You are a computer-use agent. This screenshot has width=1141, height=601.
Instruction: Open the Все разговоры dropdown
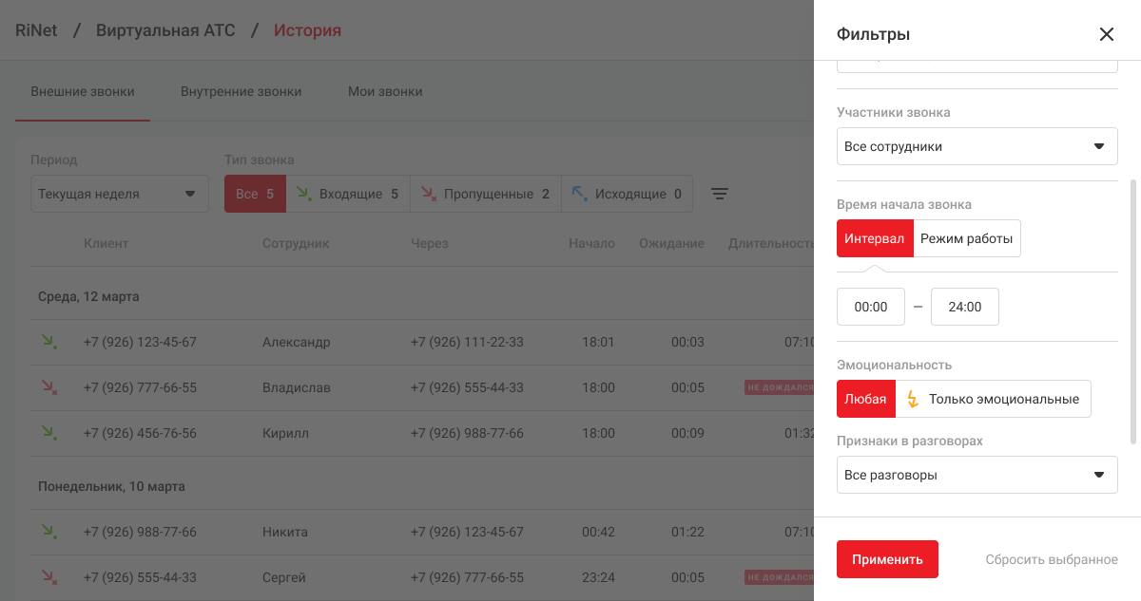click(977, 475)
